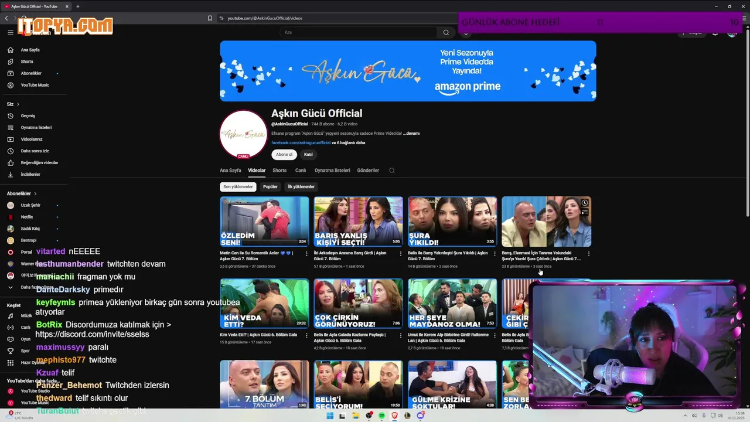Open Shorts from the left sidebar
Viewport: 750px width, 422px height.
tap(27, 62)
